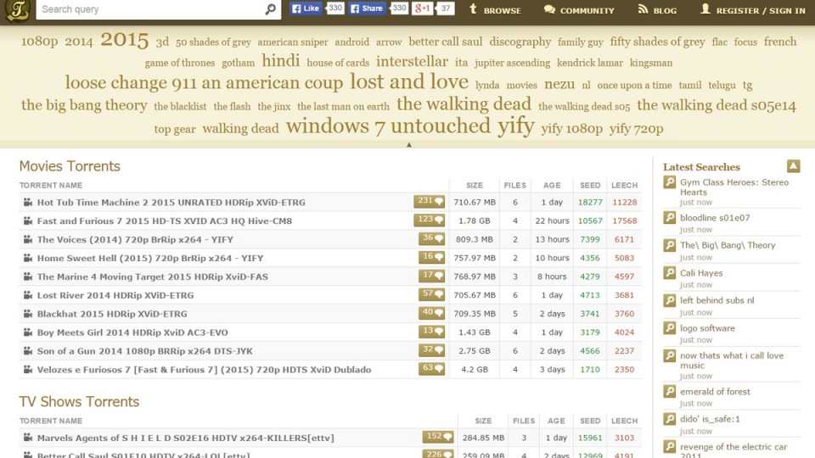Open comments bubble for Fast and Furious 7
Image resolution: width=815 pixels, height=458 pixels.
[429, 221]
